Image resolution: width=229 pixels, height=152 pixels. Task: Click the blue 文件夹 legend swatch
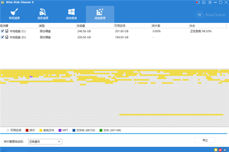point(74,130)
